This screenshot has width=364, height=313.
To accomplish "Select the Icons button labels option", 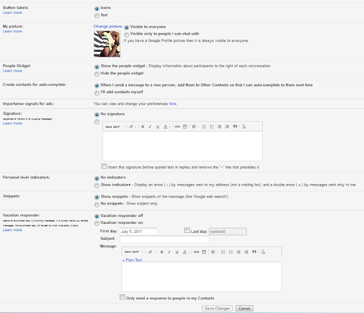I will pyautogui.click(x=97, y=9).
